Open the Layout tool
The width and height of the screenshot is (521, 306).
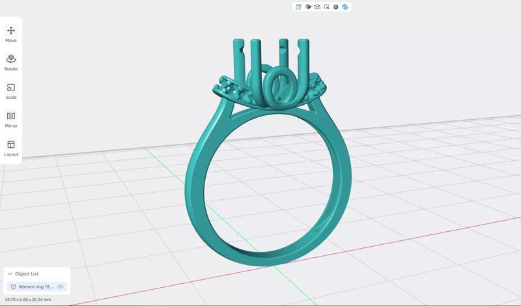coord(10,148)
